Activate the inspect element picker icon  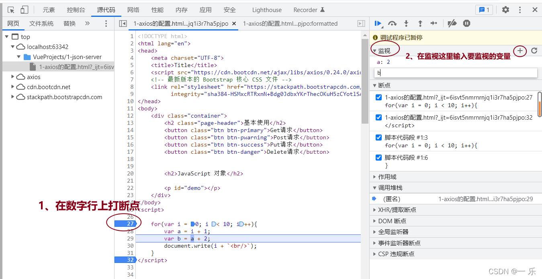(11, 10)
